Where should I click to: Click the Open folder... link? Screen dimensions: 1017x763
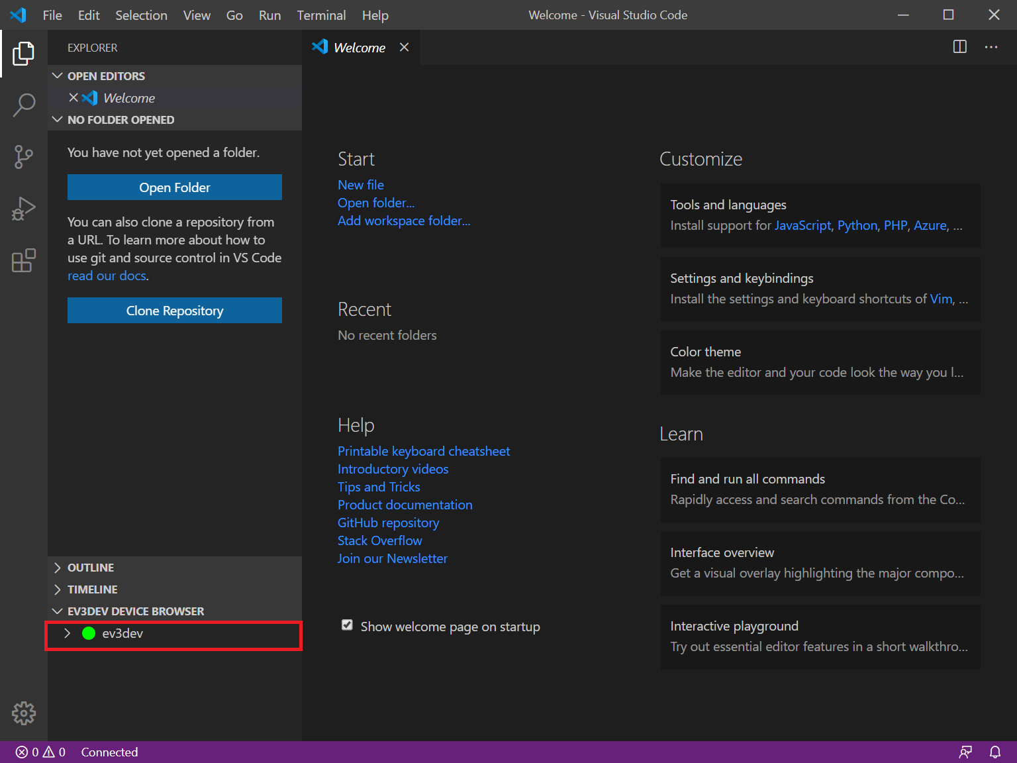376,203
